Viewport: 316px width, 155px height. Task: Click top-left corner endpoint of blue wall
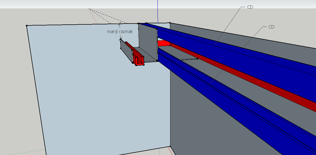click(27, 26)
